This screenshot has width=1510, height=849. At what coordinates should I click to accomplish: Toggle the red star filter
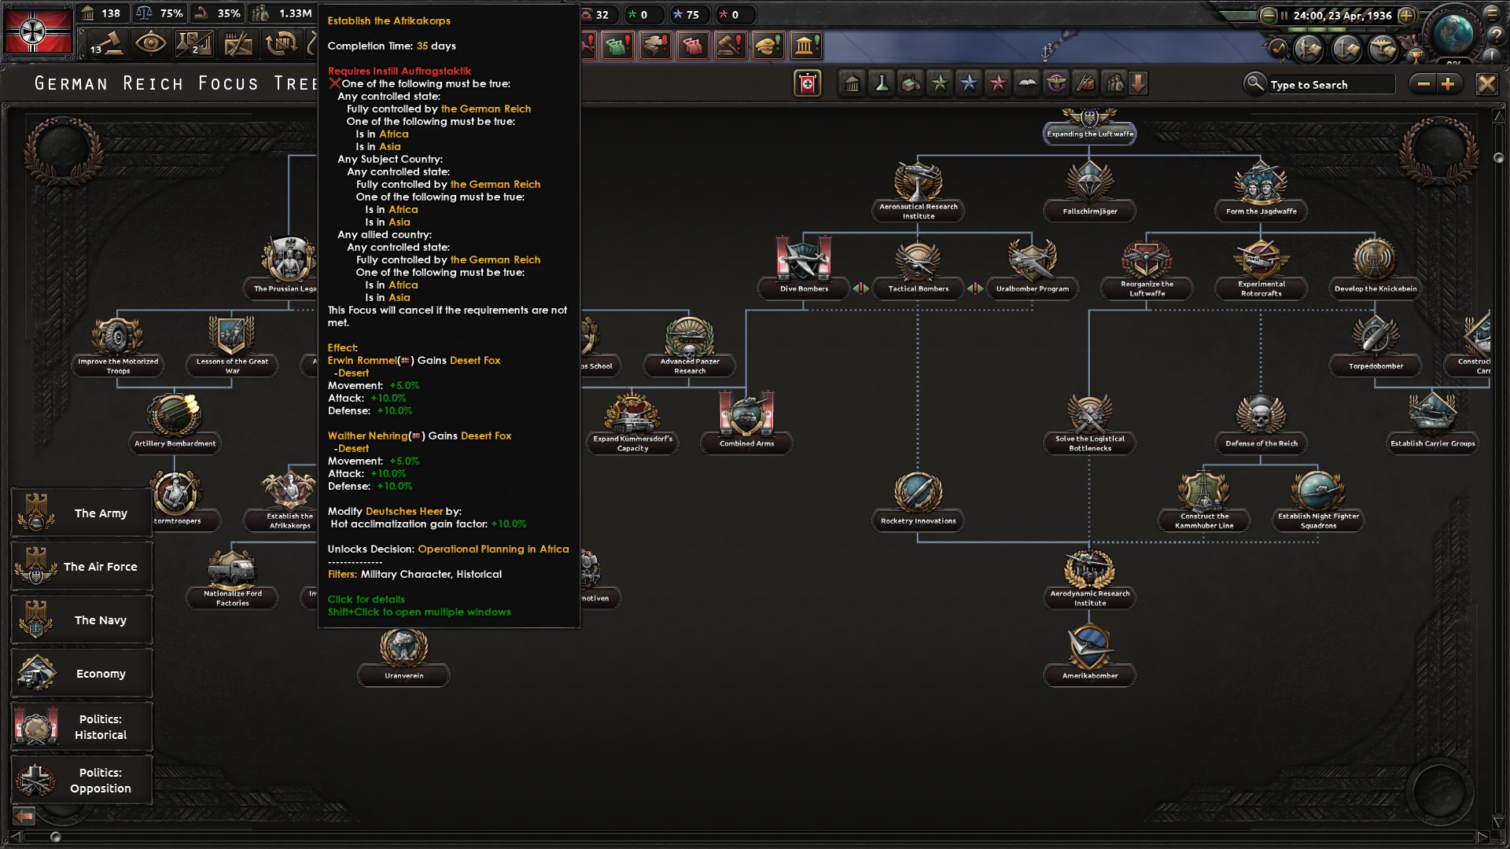pos(998,83)
